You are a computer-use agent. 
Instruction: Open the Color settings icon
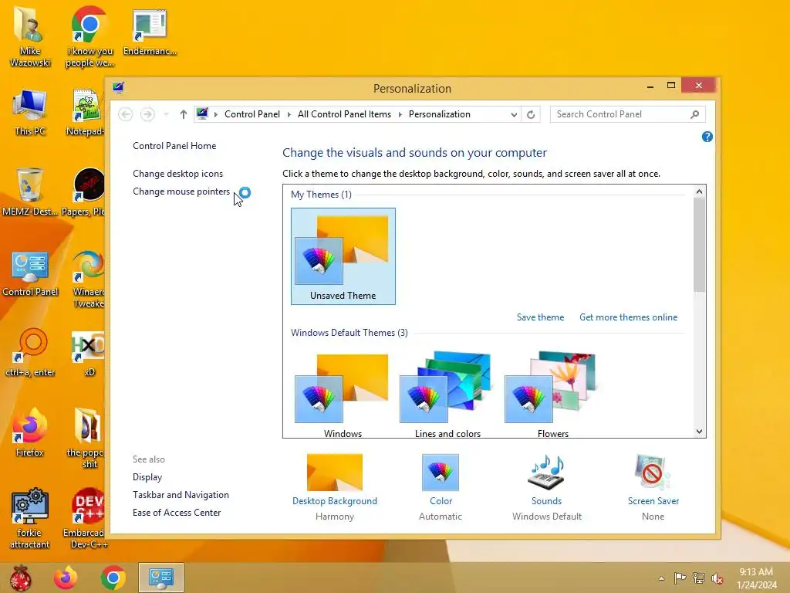click(441, 472)
